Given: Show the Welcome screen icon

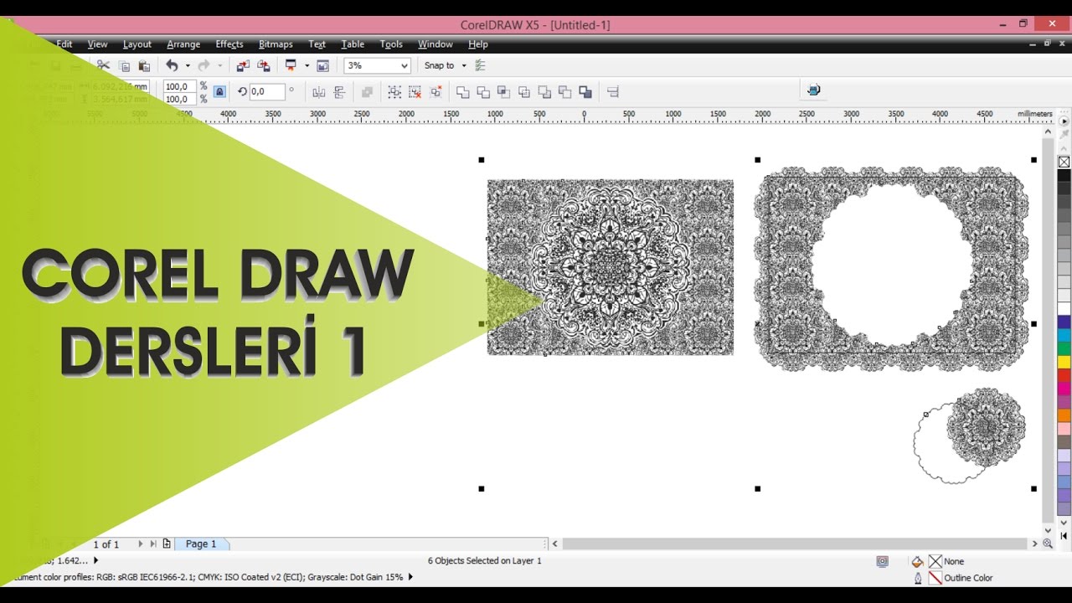Looking at the screenshot, I should (x=322, y=65).
